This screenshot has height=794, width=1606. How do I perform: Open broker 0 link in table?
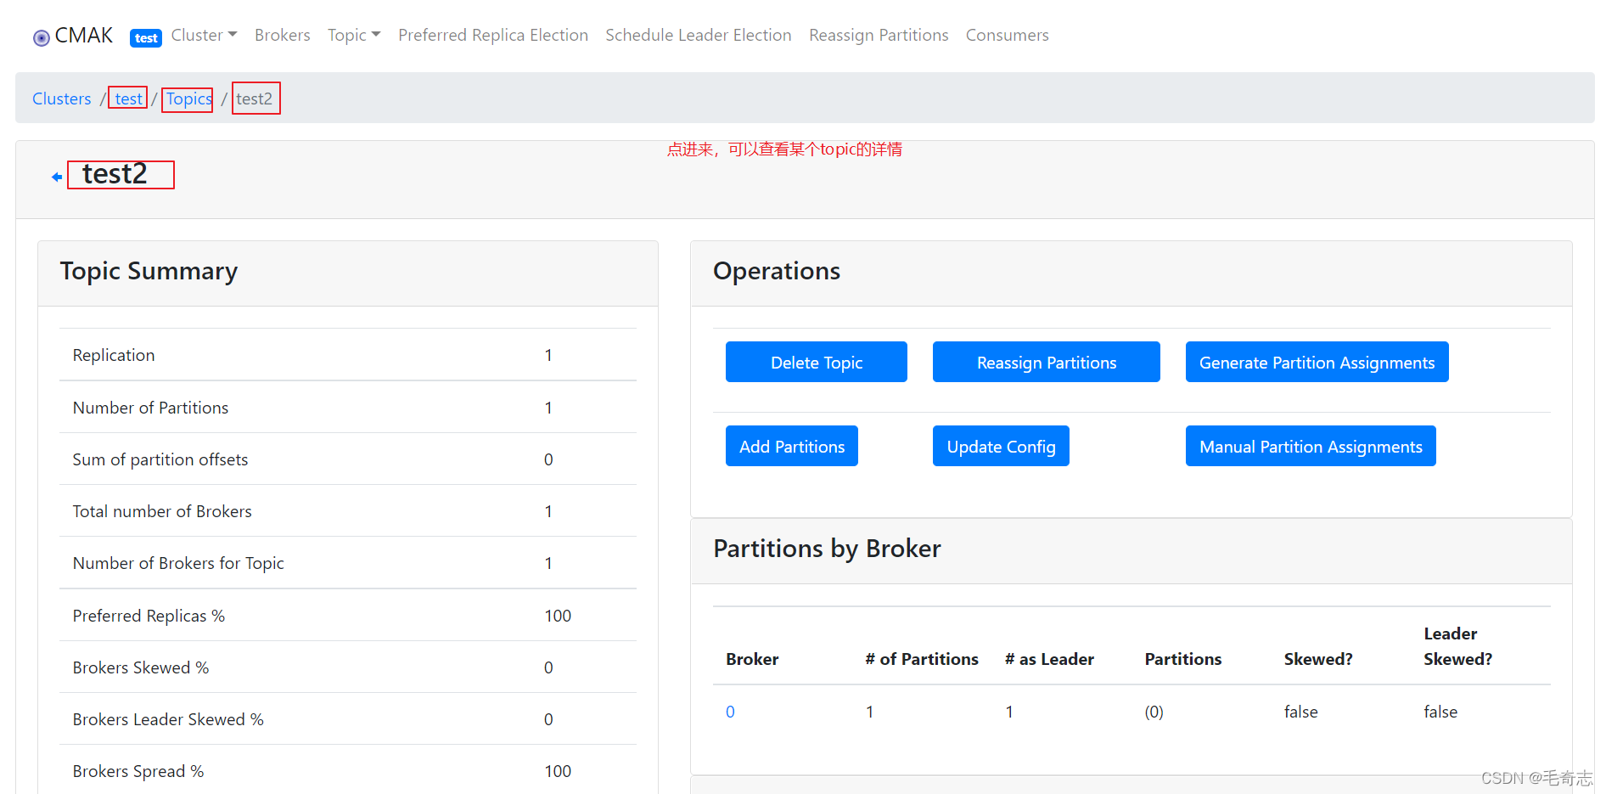click(x=730, y=712)
